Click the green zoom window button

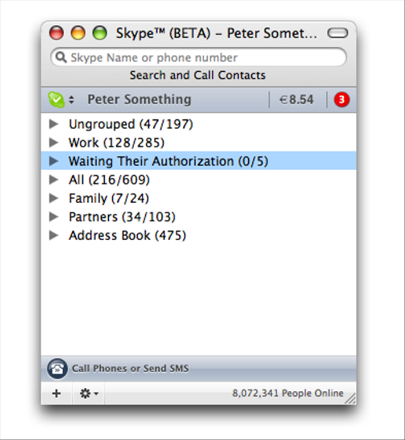click(x=100, y=33)
